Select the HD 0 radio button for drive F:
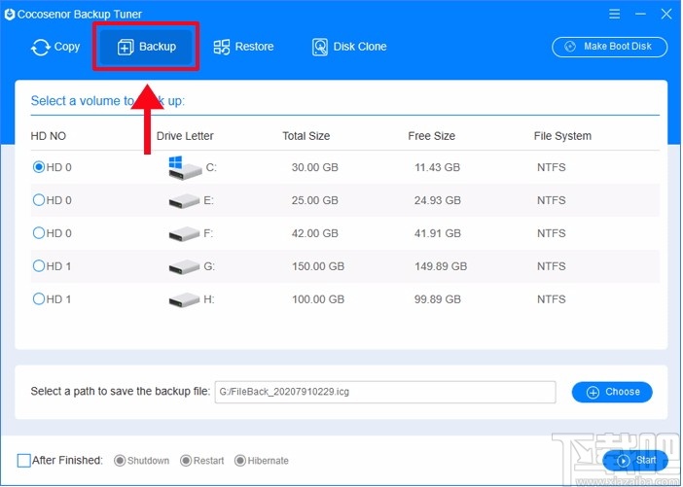 pyautogui.click(x=38, y=233)
